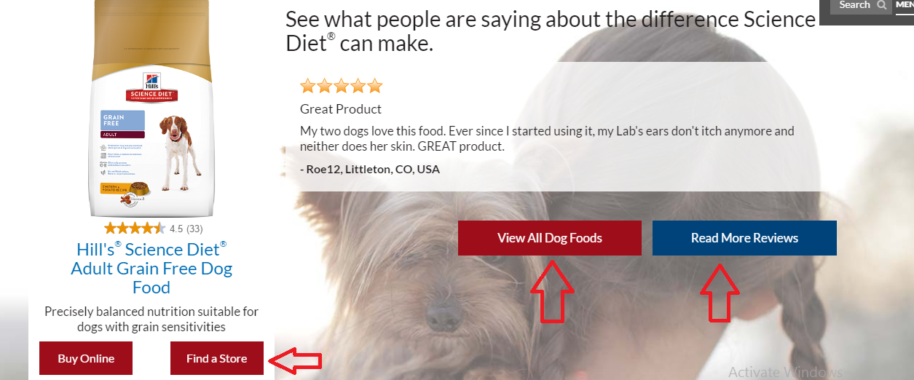
Task: Click the Buy Online button
Action: [x=86, y=358]
